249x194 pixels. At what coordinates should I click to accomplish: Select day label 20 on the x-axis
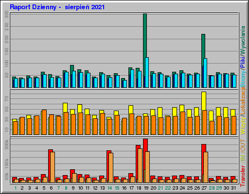pos(153,188)
